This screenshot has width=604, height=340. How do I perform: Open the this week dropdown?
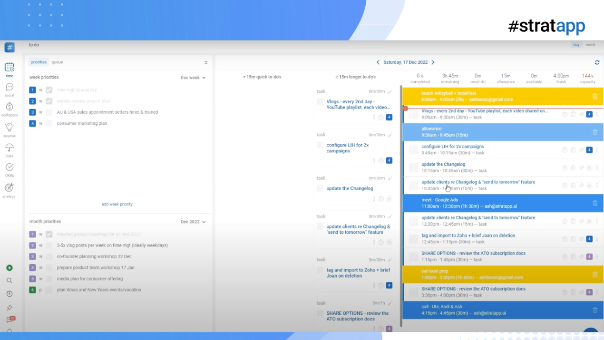click(x=193, y=78)
